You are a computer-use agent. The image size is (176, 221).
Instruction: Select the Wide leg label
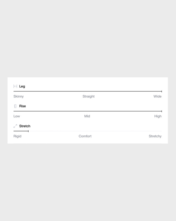158,96
